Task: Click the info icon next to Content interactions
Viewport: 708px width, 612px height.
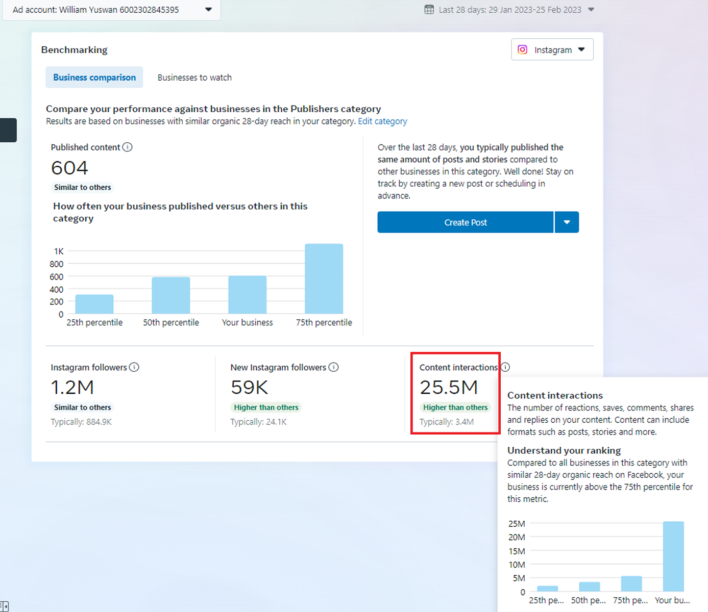Action: coord(505,367)
